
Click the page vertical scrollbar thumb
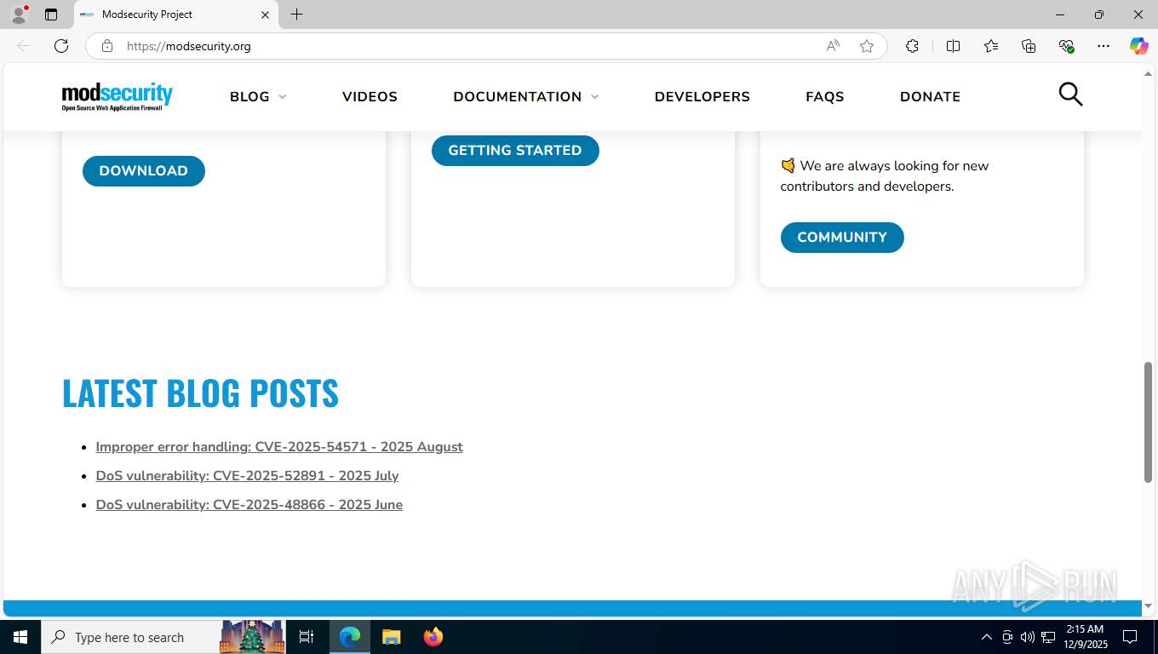(x=1148, y=422)
